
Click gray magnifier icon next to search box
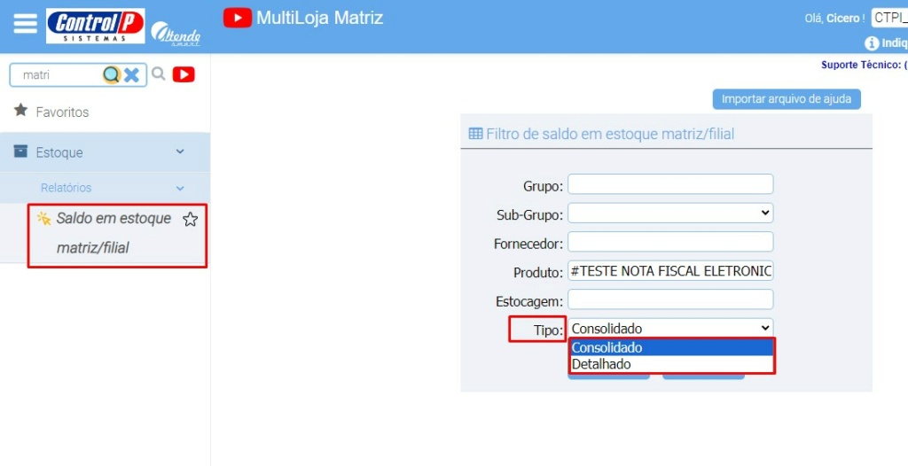(x=158, y=74)
